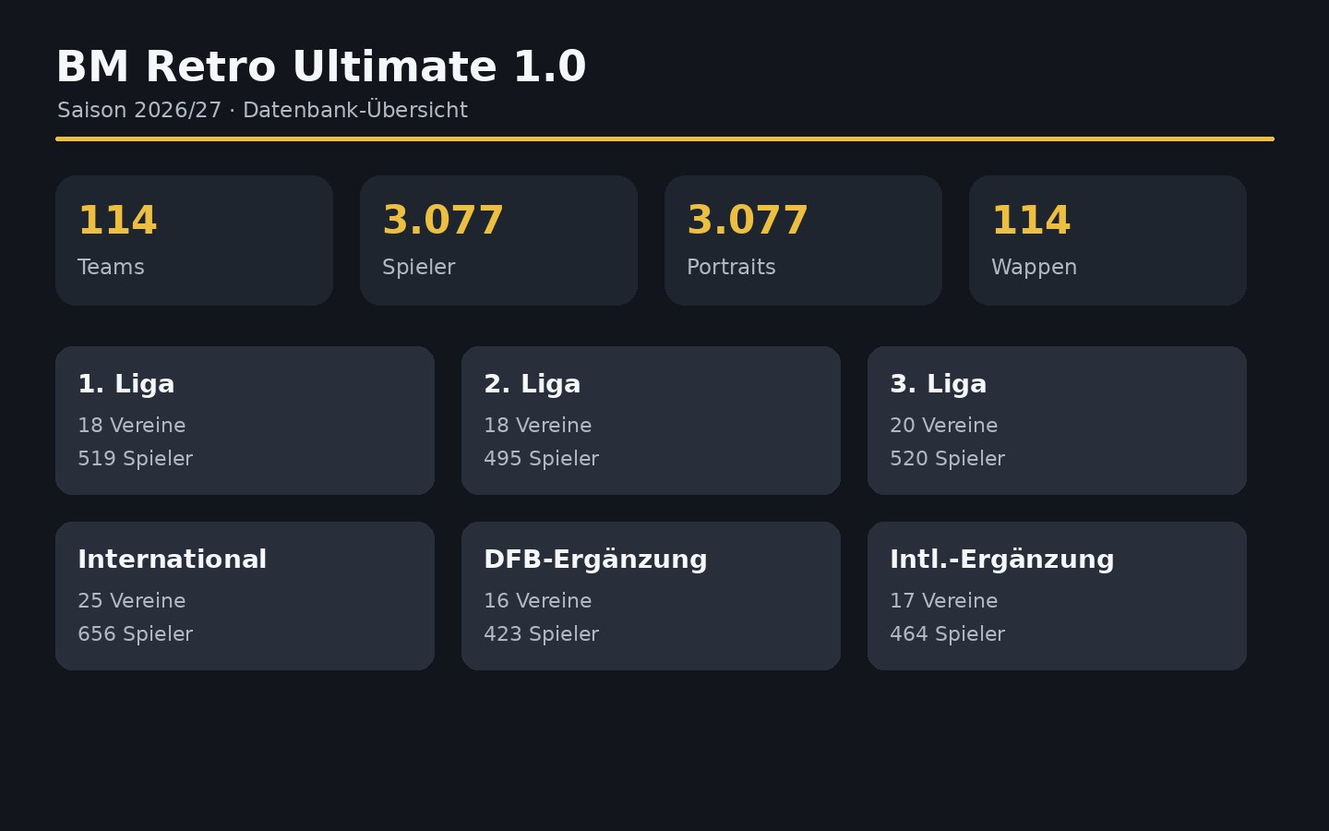Click 423 Spieler in the DFB-Ergänzung card

[x=541, y=634]
